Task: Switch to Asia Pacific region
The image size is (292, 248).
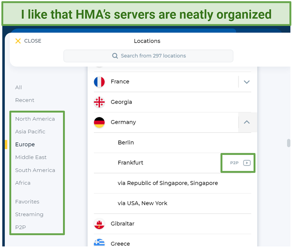Action: [30, 132]
